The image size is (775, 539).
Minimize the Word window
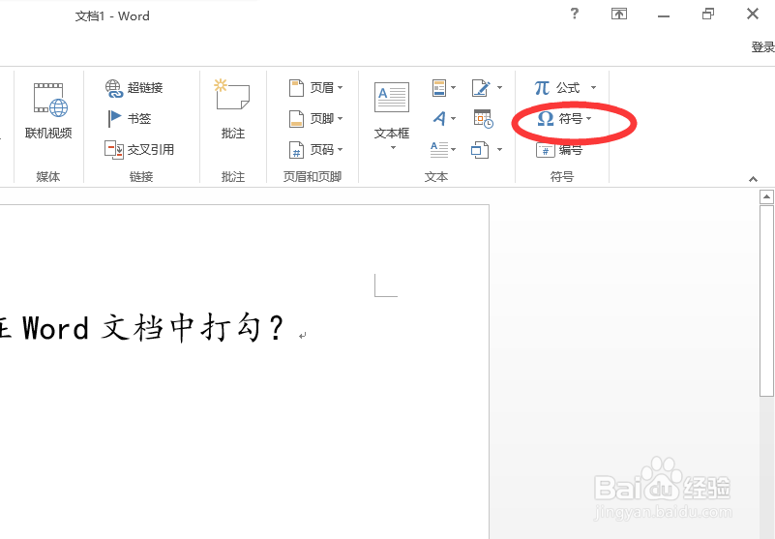[664, 15]
